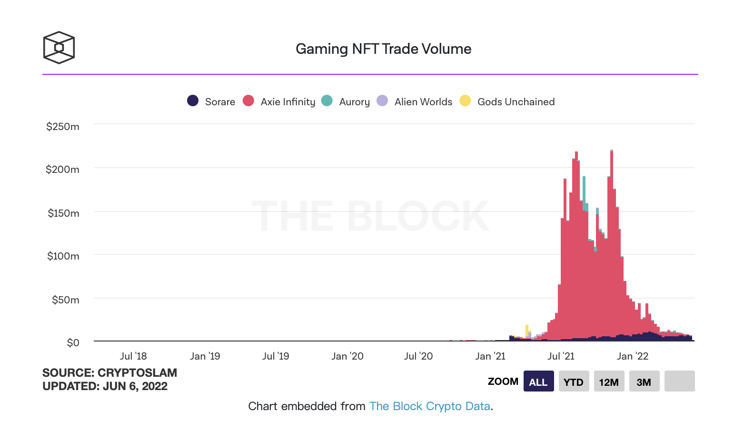Click The Block cube logo icon
The width and height of the screenshot is (734, 442).
(x=59, y=48)
